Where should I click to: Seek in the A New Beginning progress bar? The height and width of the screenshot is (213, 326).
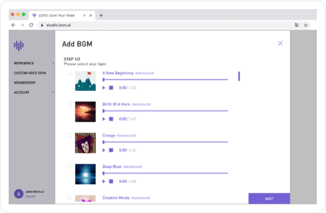pyautogui.click(x=165, y=79)
